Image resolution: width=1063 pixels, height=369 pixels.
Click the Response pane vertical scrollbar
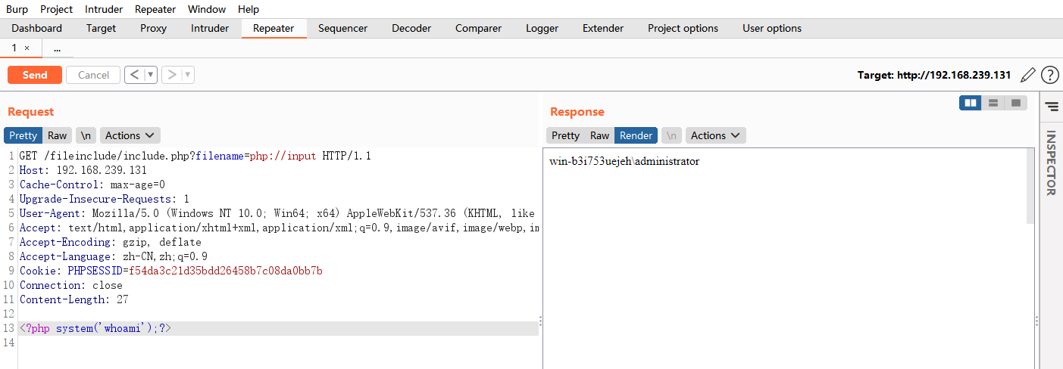click(x=1030, y=185)
